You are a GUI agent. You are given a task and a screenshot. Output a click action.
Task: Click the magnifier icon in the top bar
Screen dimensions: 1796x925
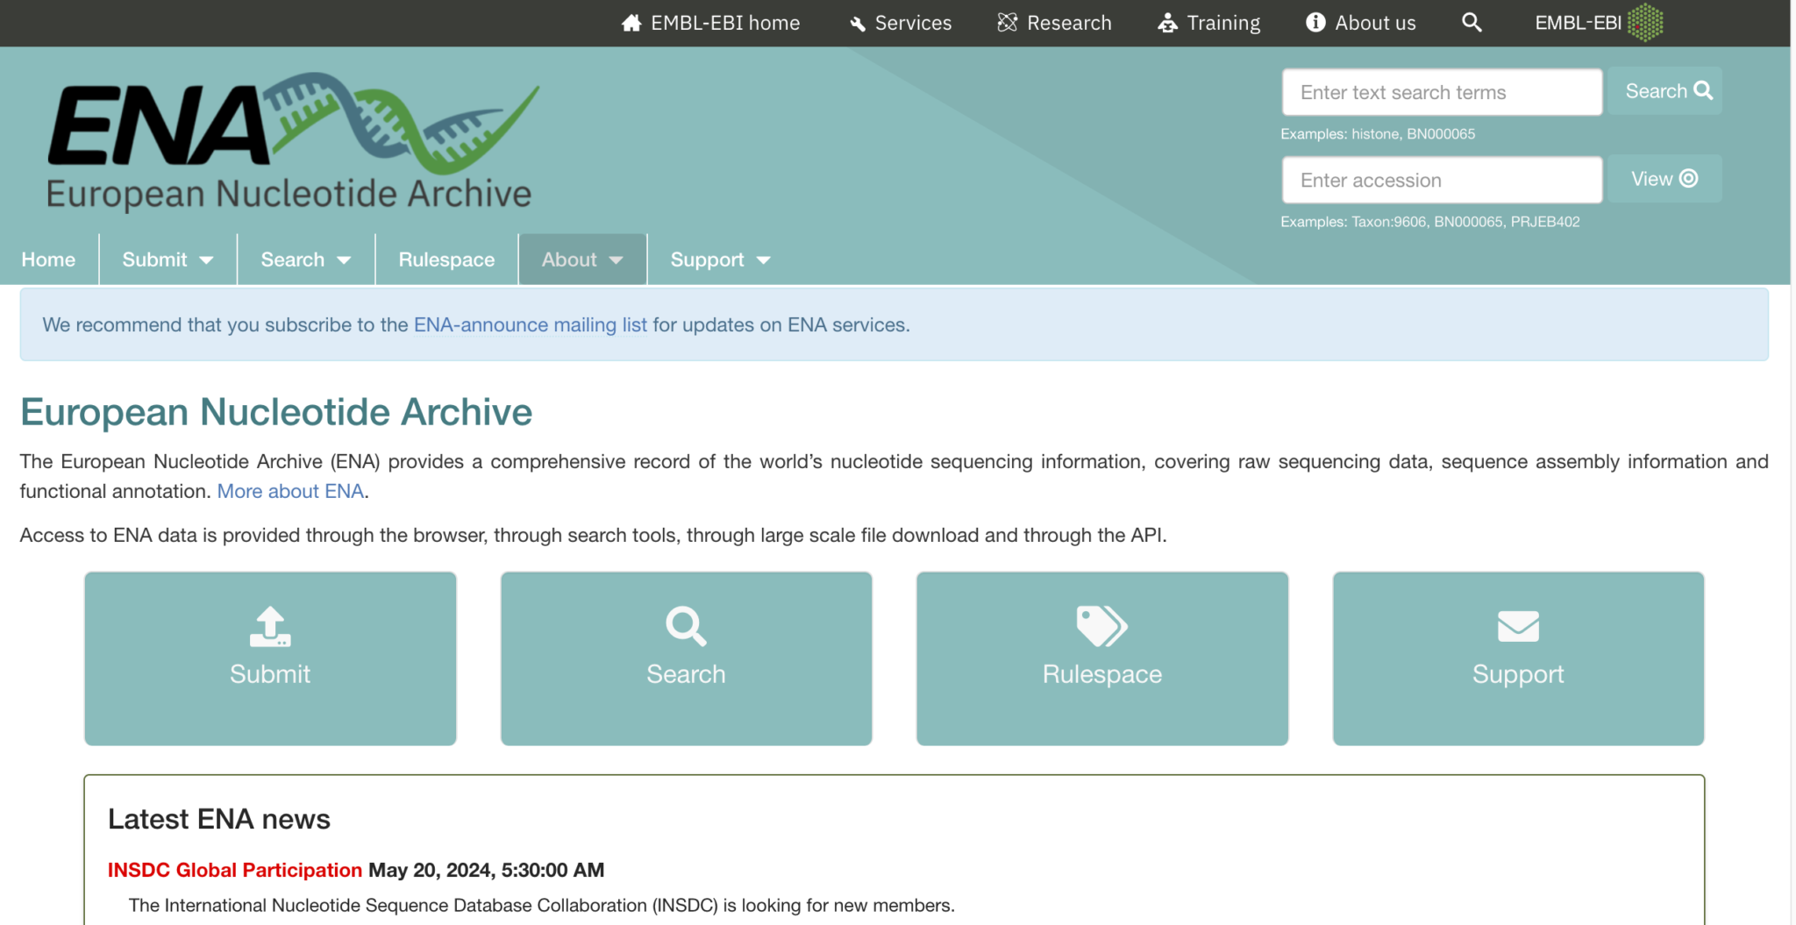pyautogui.click(x=1472, y=23)
